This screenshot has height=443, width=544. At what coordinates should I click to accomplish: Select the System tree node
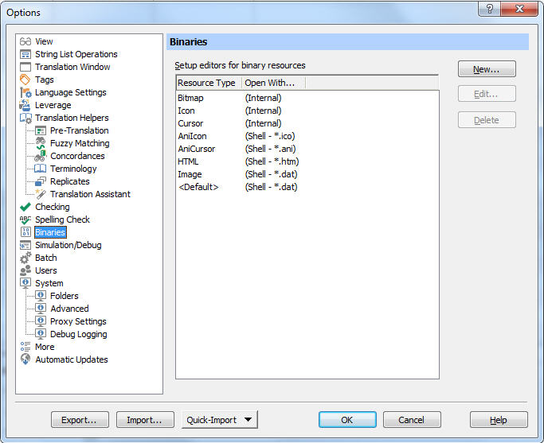[49, 283]
